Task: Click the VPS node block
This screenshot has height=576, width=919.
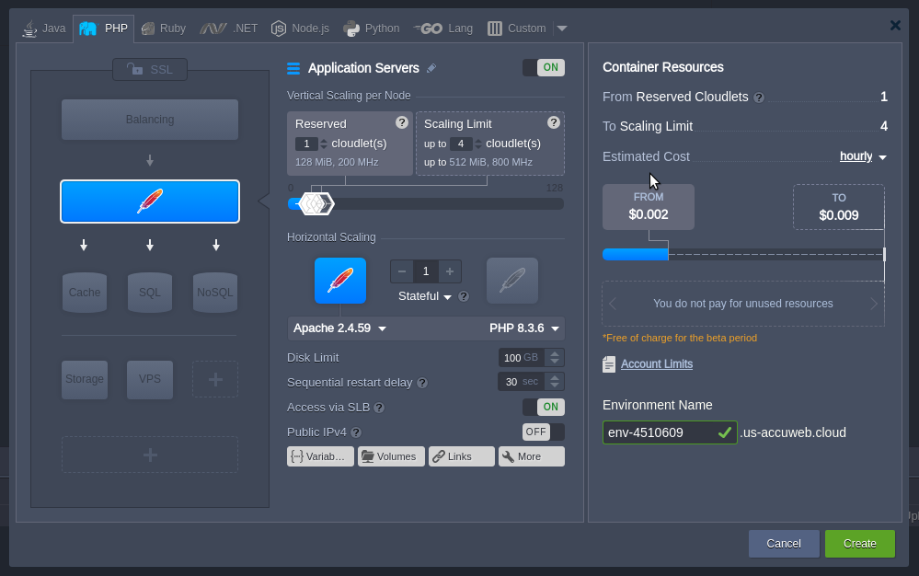Action: coord(150,379)
